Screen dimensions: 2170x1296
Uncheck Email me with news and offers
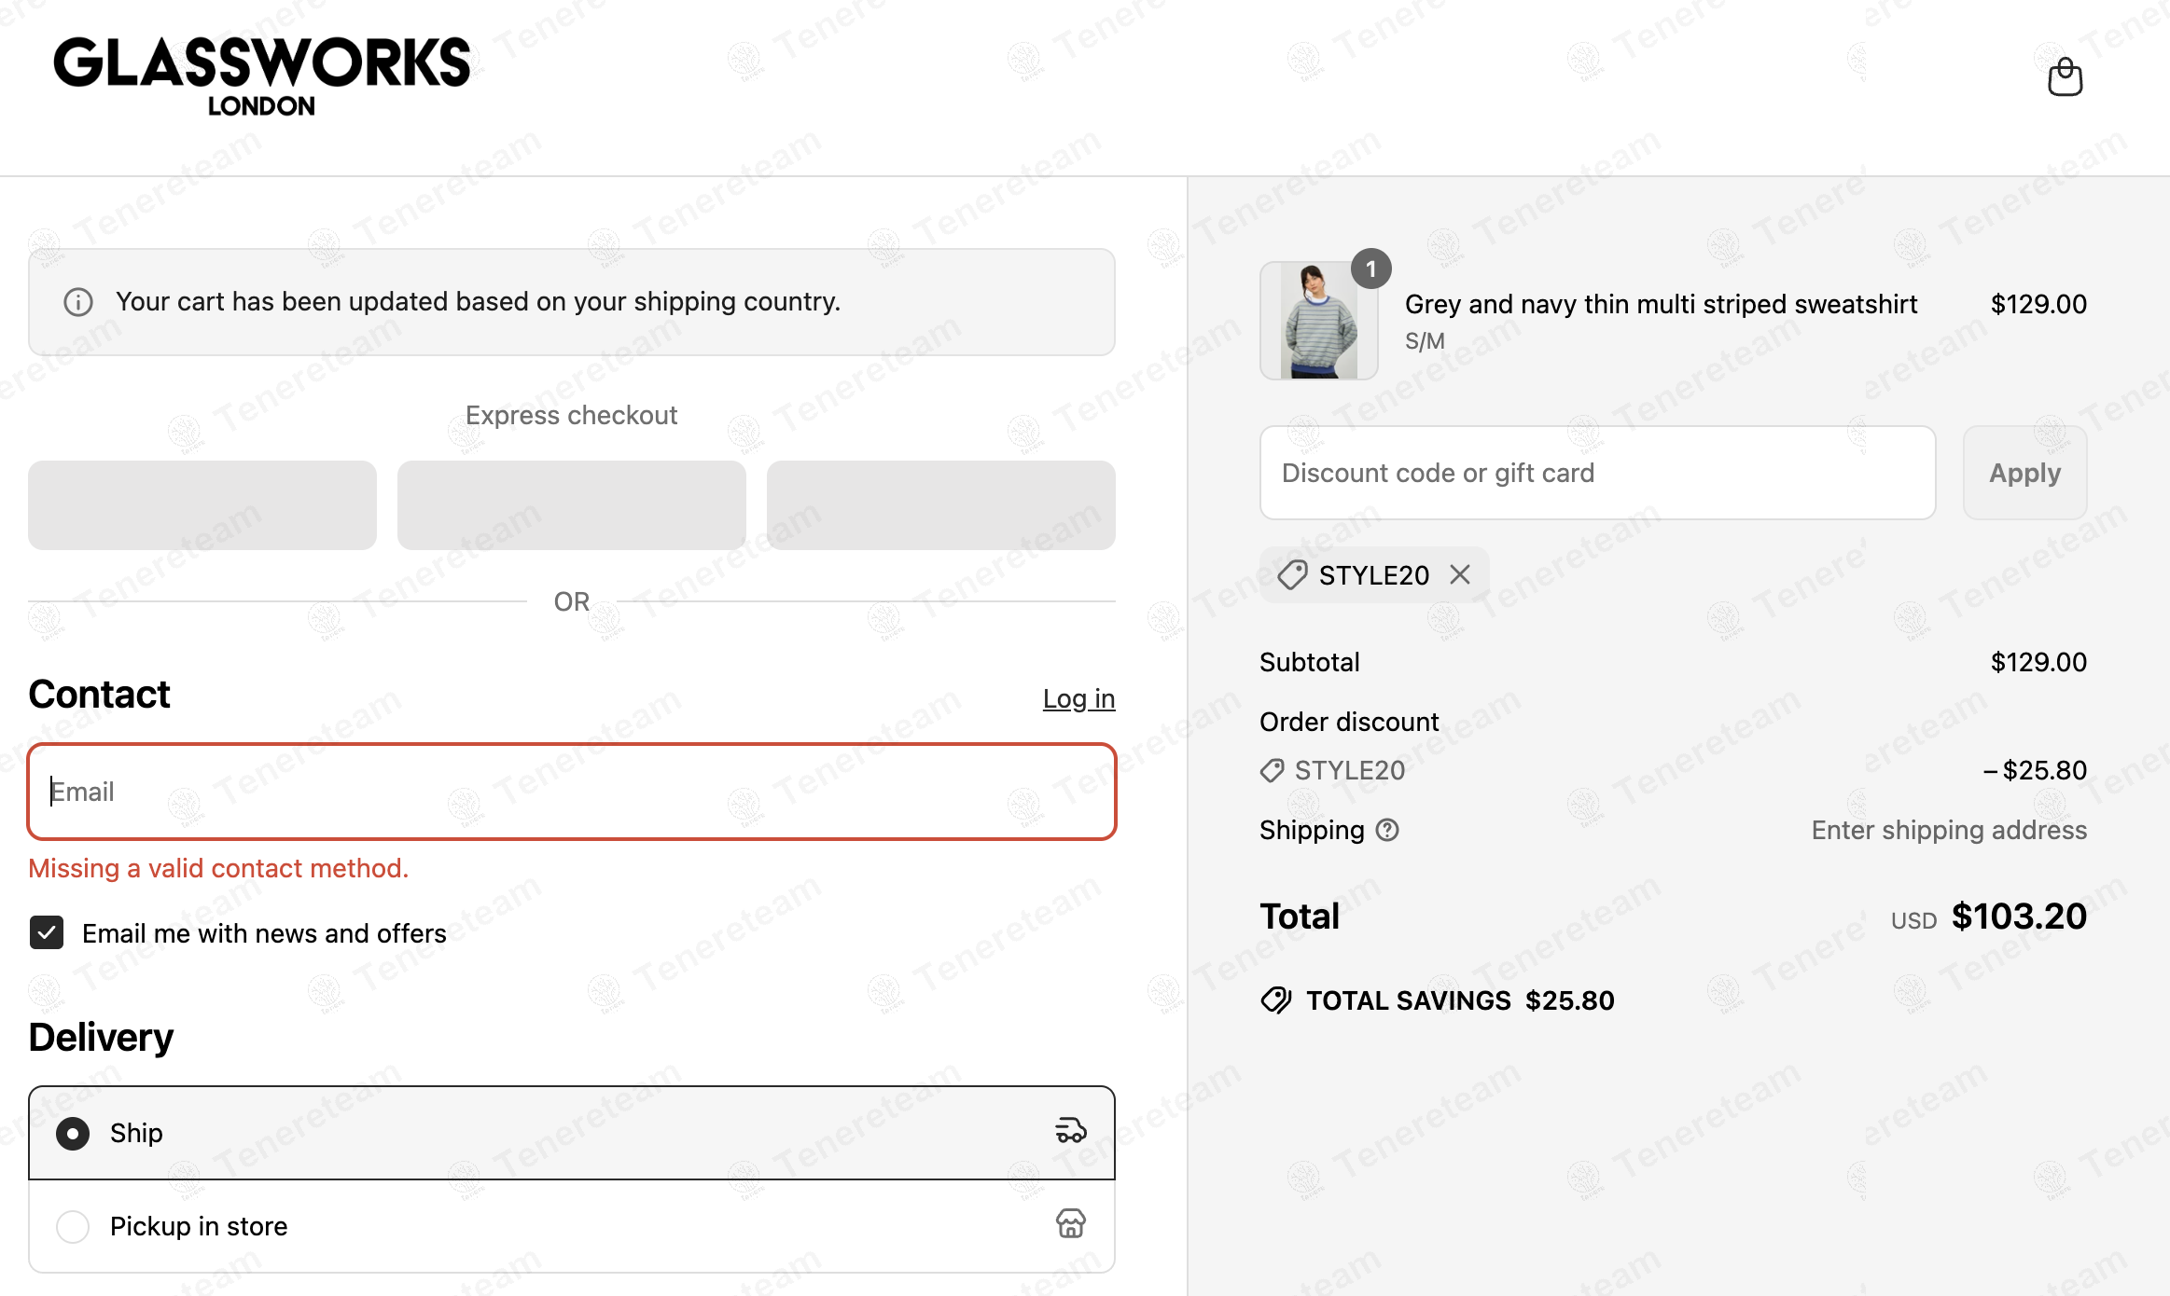pyautogui.click(x=47, y=932)
